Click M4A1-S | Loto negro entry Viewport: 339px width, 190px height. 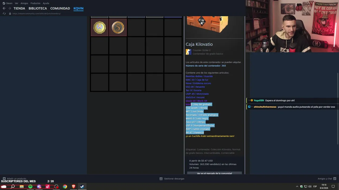tap(197, 118)
